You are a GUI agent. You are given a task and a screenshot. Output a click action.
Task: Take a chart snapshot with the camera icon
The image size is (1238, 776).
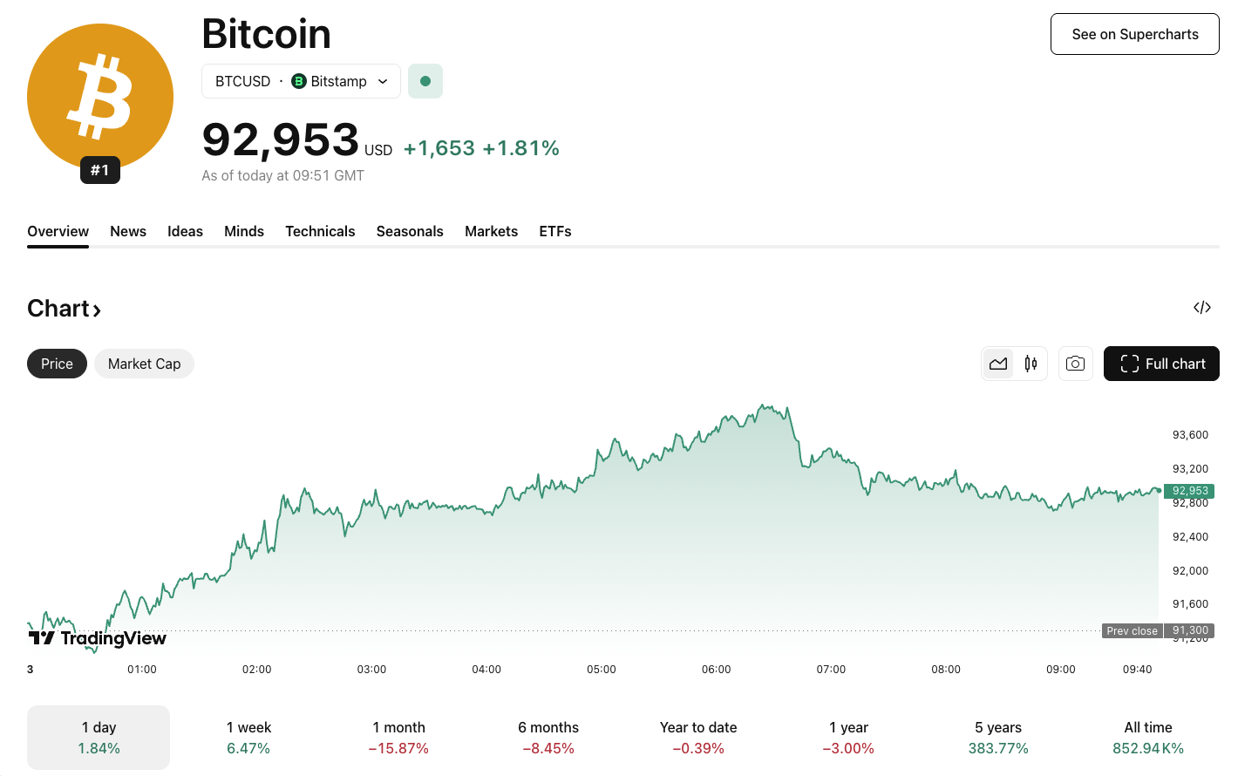click(1075, 364)
